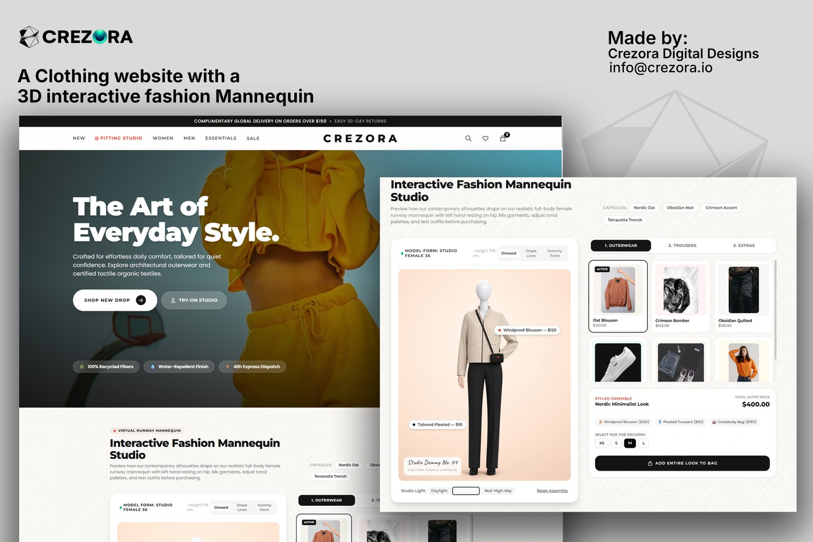Screen dimensions: 813x542
Task: Click the CREZORA wordmark in the site header
Action: point(360,138)
